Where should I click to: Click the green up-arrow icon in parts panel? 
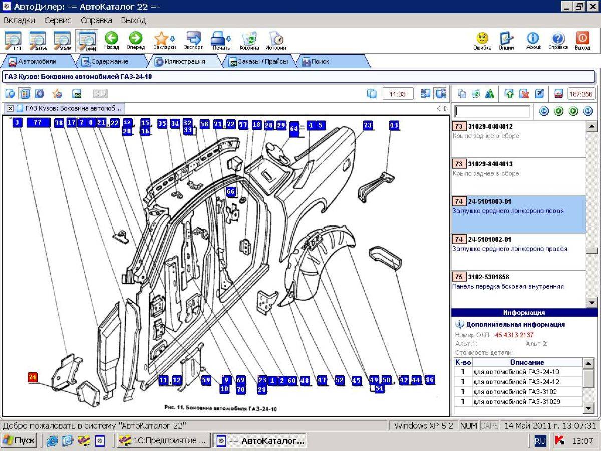[509, 94]
